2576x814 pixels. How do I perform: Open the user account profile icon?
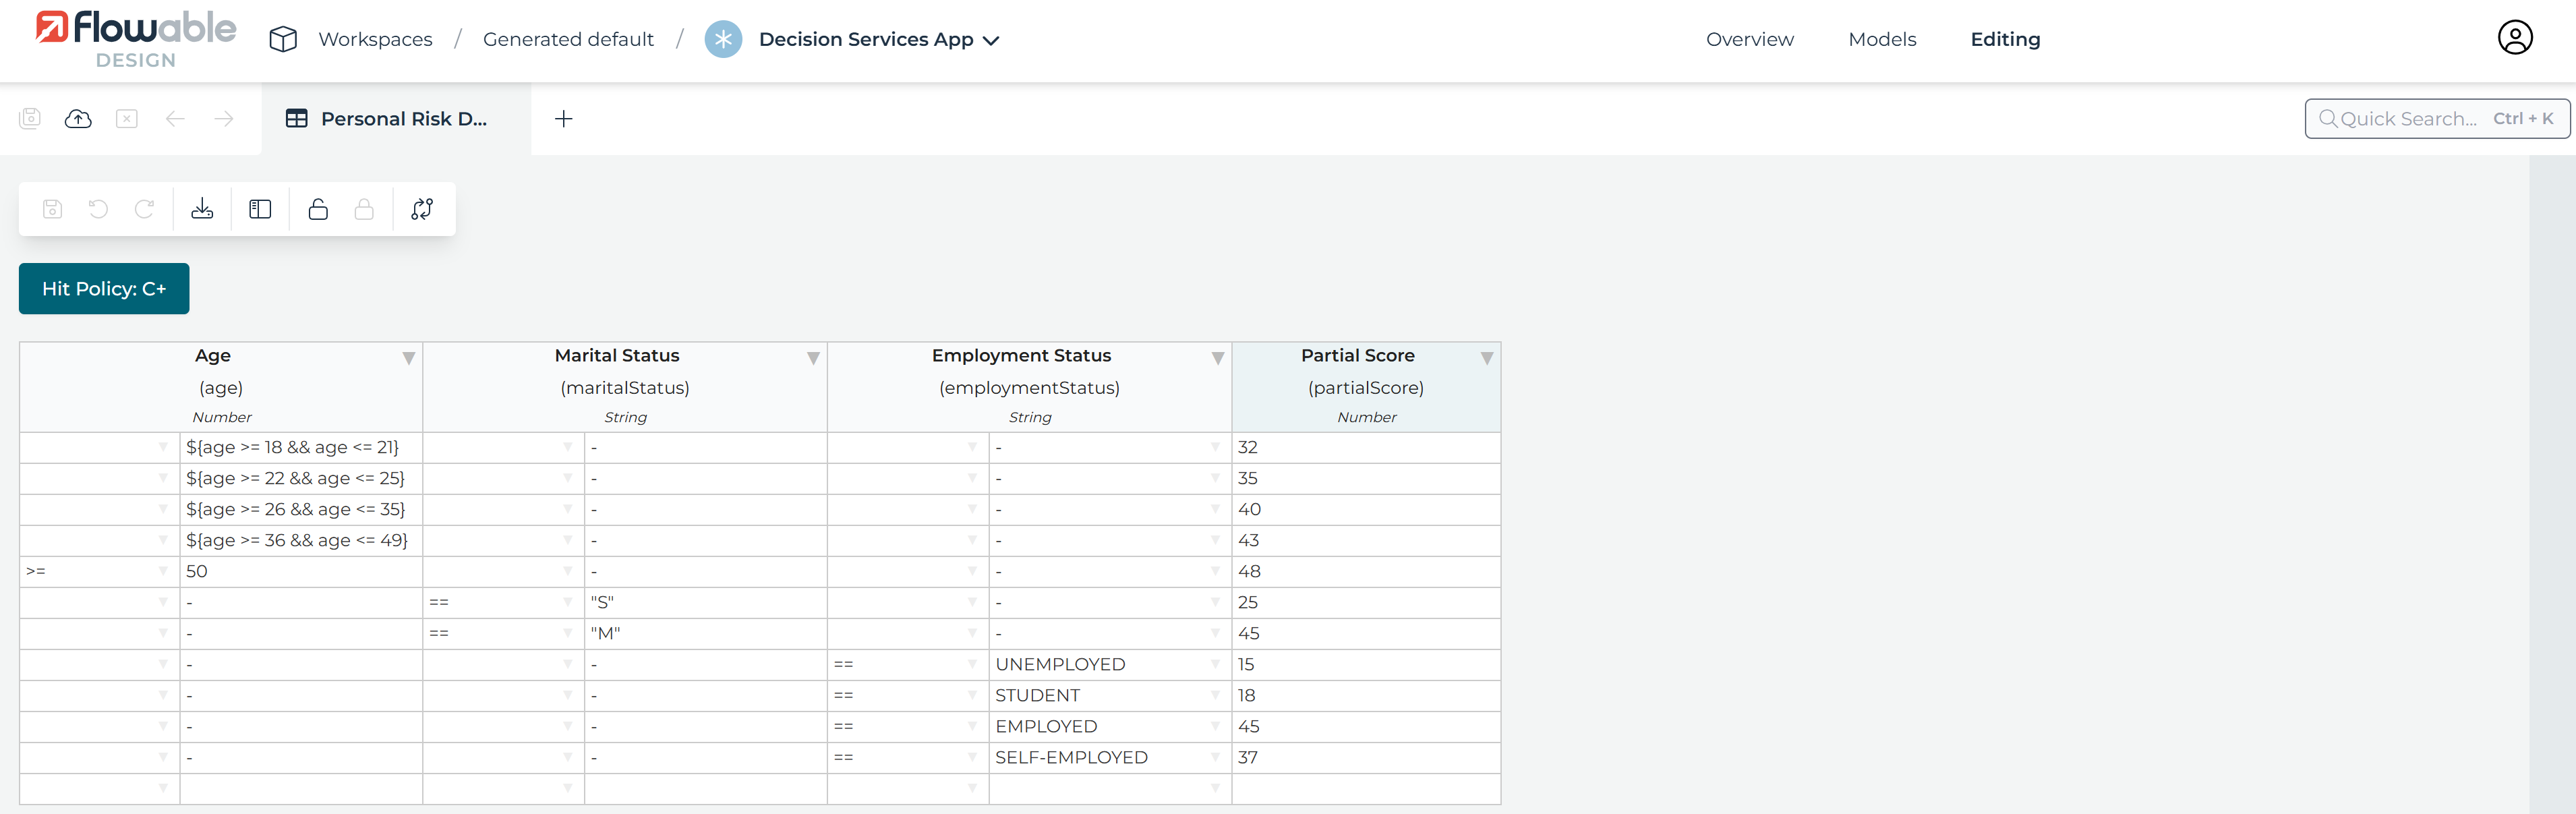pos(2514,38)
